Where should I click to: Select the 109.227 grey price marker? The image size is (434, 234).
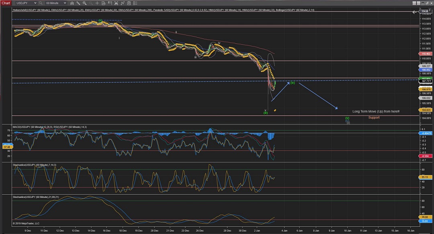426,66
